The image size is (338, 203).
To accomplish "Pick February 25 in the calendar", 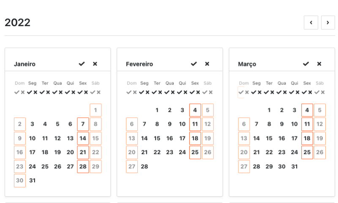I will click(x=195, y=152).
